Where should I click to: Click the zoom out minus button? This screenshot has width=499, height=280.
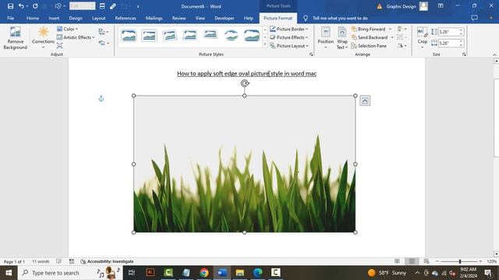point(437,261)
